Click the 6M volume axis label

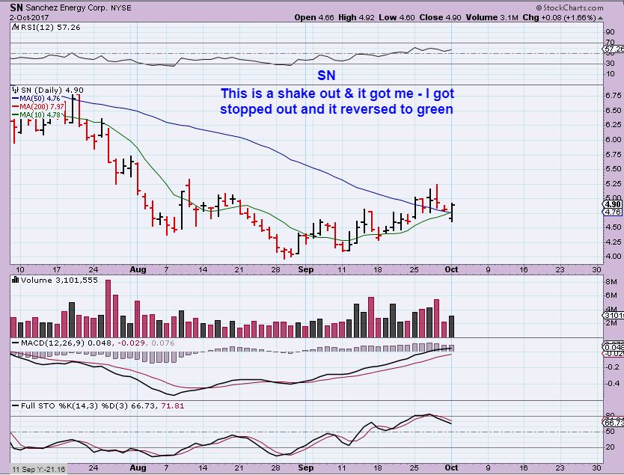pos(611,295)
